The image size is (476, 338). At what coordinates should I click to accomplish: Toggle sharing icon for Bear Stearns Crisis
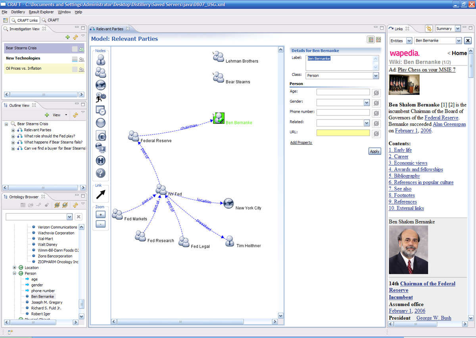coord(81,49)
